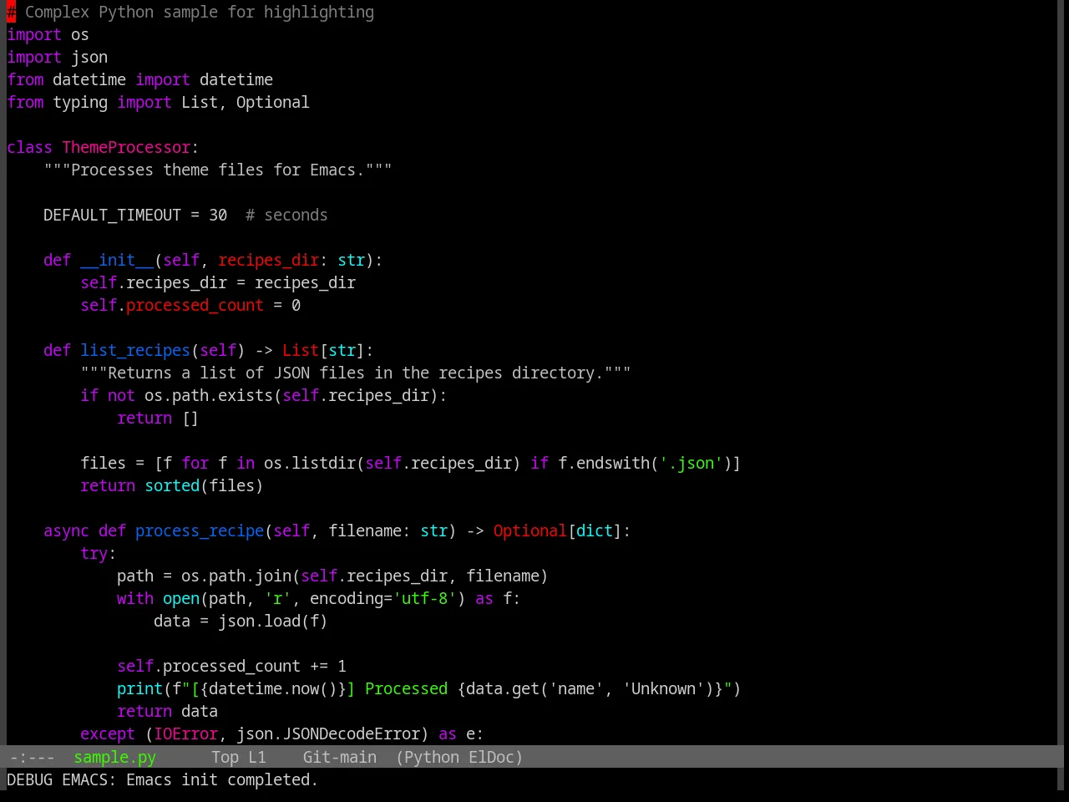Click 'os.listdir' call in the comprehension
The height and width of the screenshot is (802, 1069).
(x=310, y=463)
